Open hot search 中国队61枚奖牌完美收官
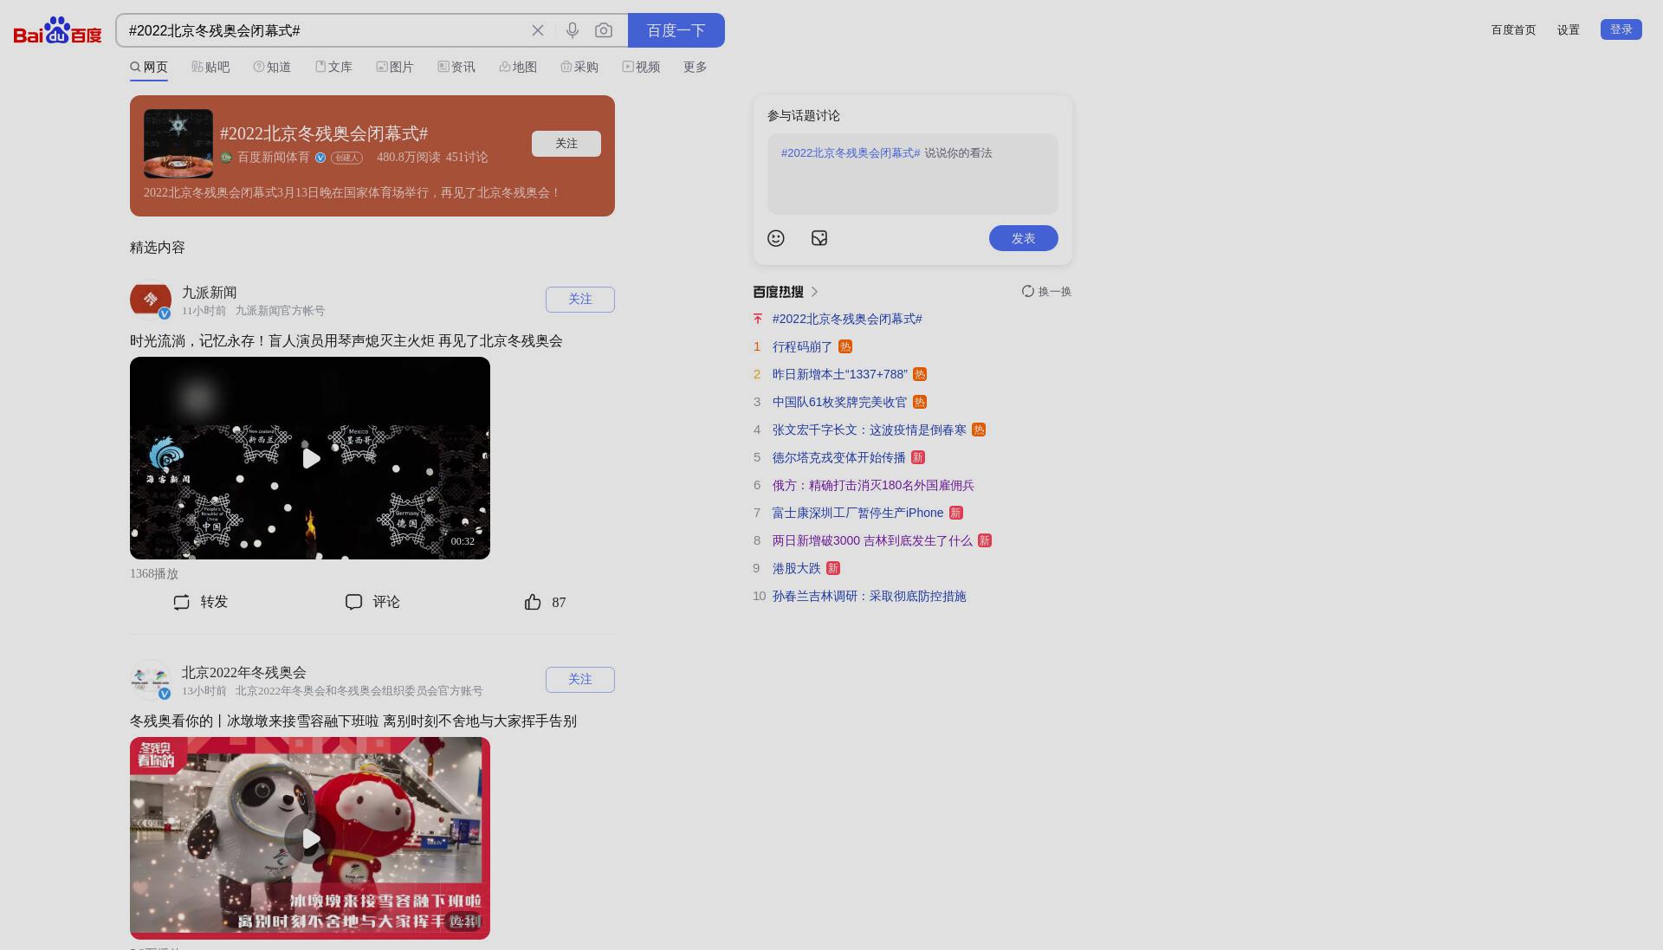 pyautogui.click(x=839, y=403)
